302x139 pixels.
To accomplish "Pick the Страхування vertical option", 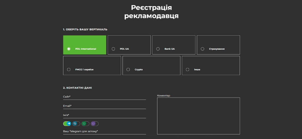I will tap(219, 45).
